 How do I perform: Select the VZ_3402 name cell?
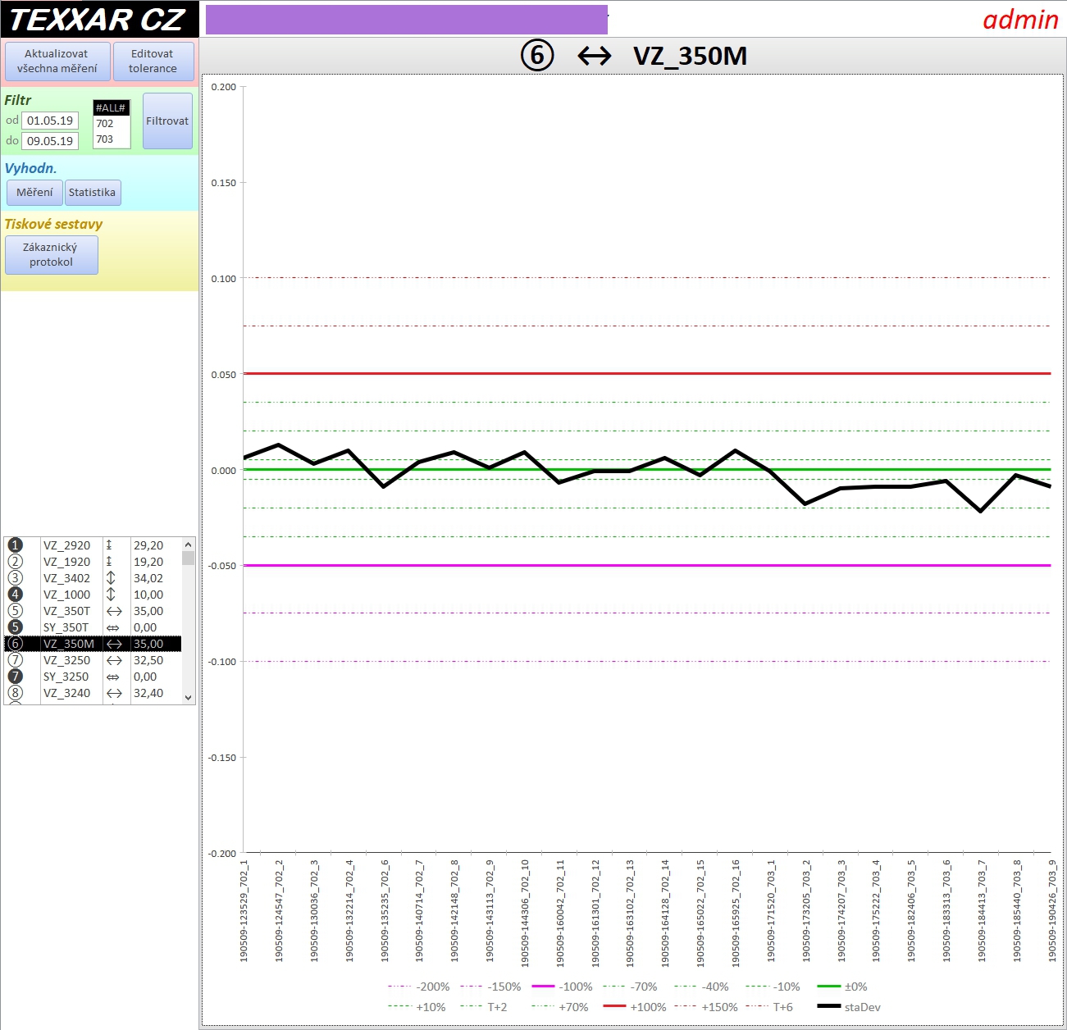coord(71,578)
